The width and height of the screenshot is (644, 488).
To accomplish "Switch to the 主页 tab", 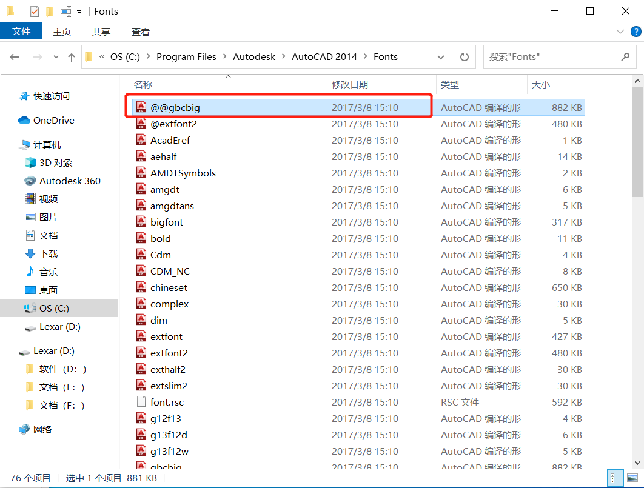I will (62, 32).
